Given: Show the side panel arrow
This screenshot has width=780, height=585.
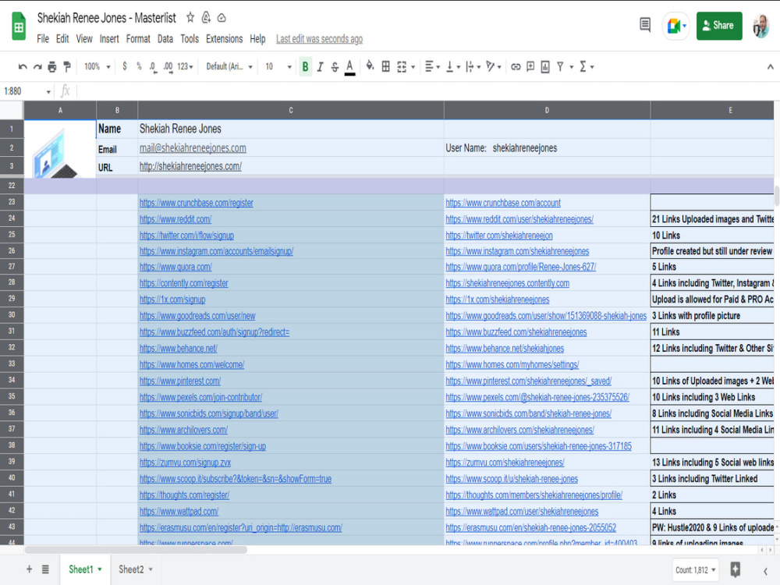Looking at the screenshot, I should pos(766,571).
